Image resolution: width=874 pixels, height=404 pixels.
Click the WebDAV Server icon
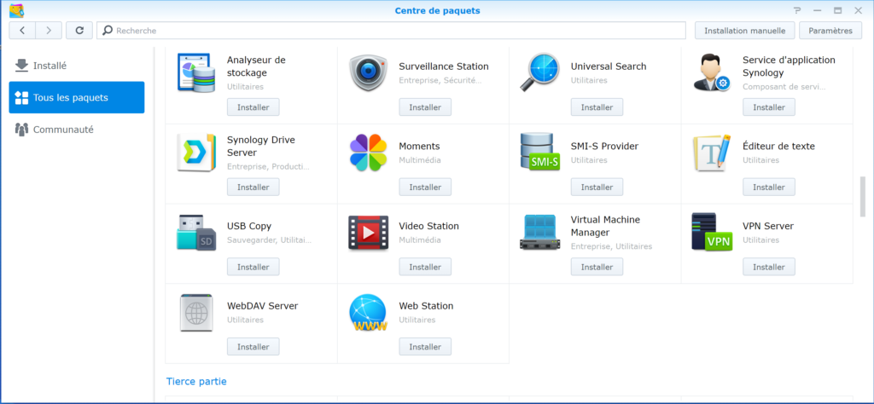196,313
